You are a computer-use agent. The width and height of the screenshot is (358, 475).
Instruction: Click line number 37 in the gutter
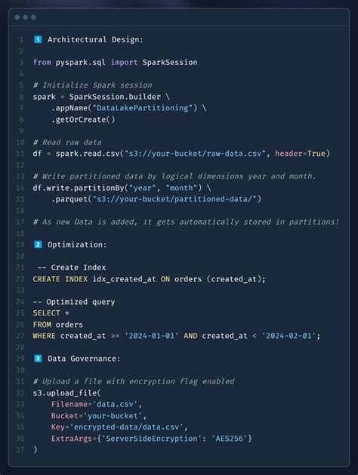20,449
